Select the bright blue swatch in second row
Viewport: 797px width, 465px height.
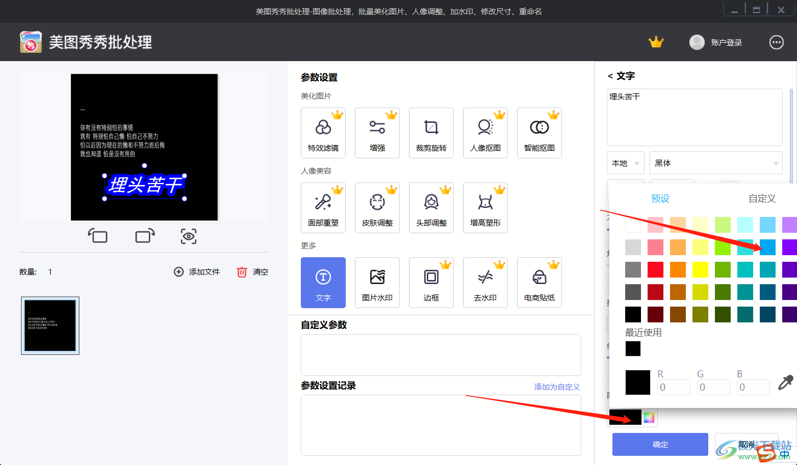767,247
